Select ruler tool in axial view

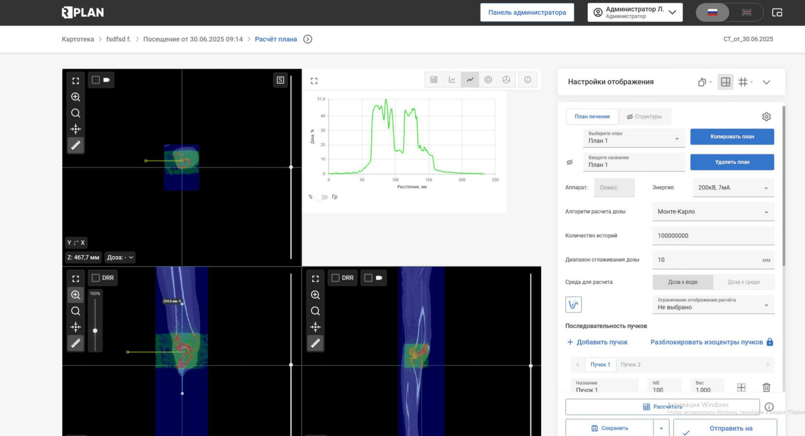tap(75, 145)
